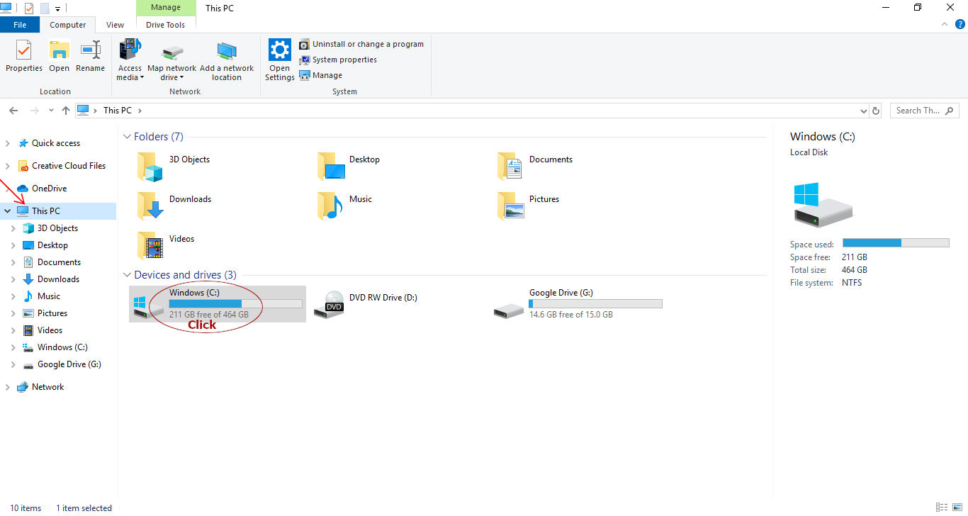This screenshot has height=516, width=968.
Task: Choose Uninstall or change a program
Action: [x=361, y=44]
